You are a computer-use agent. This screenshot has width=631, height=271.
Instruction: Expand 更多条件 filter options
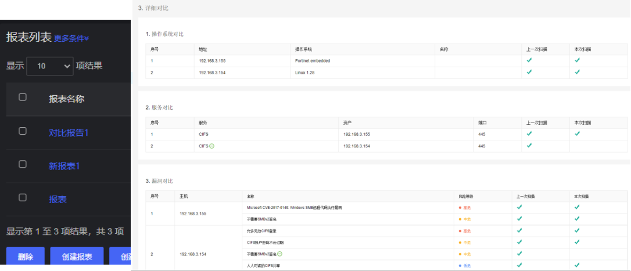click(71, 38)
